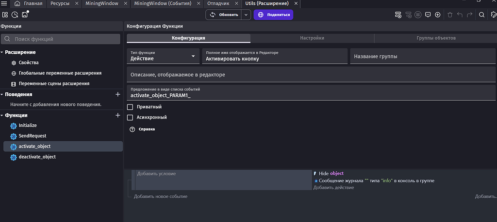Toggle the Приватный checkbox

pyautogui.click(x=130, y=107)
